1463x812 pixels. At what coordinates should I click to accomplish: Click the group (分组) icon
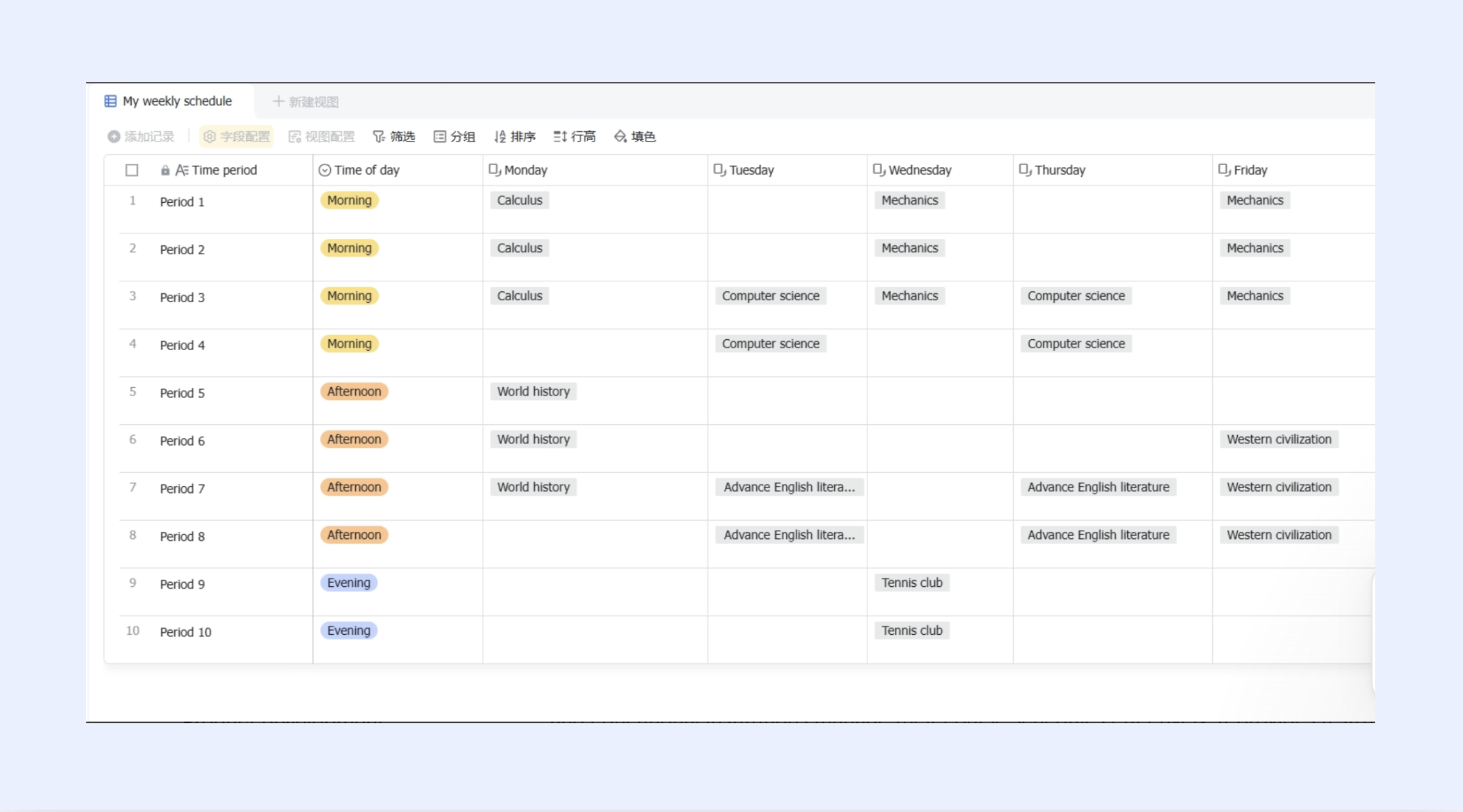coord(440,137)
